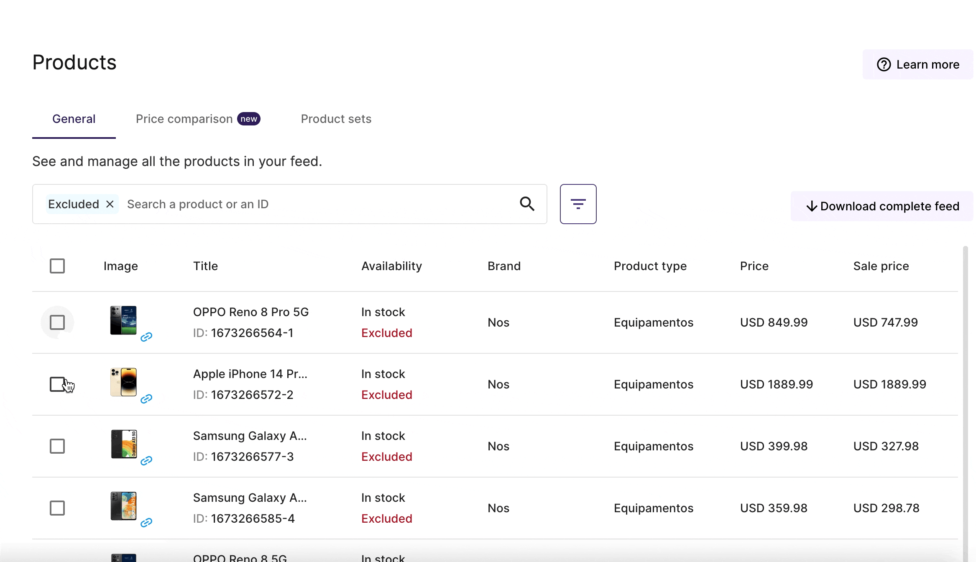Viewport: 976px width, 562px height.
Task: Click the new badge on Price comparison
Action: [249, 119]
